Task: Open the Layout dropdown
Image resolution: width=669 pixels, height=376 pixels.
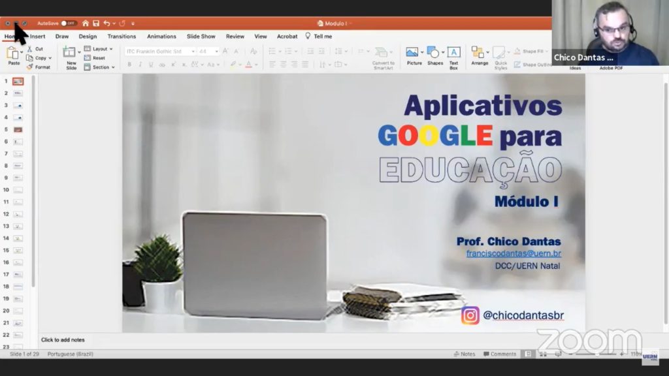Action: [98, 49]
